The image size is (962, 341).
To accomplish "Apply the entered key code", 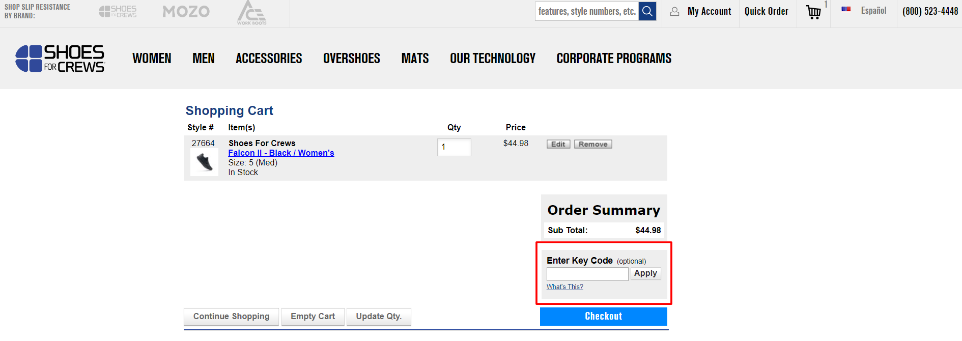I will click(645, 273).
